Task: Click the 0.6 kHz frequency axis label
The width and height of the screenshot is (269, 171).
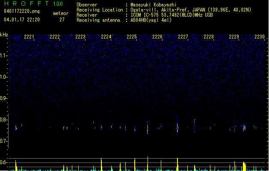Action: click(3, 162)
